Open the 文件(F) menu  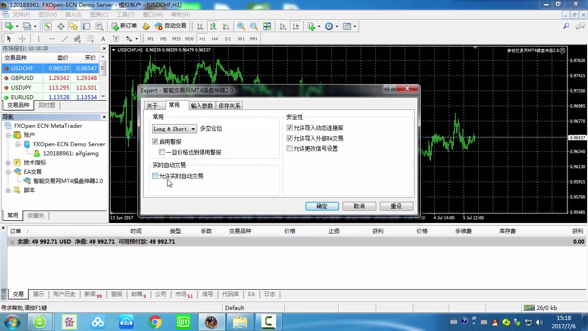tap(21, 15)
